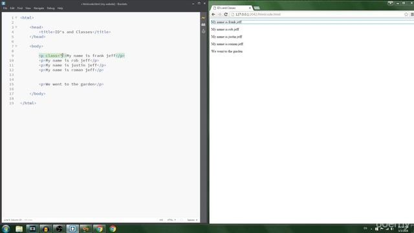414x233 pixels.
Task: Close the ID's and Classes Chrome tab
Action: tap(250, 8)
